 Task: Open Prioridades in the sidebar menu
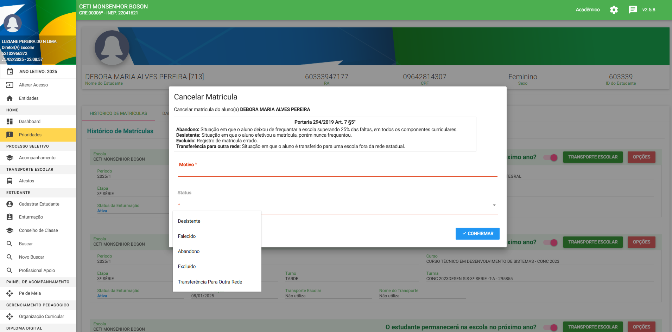(x=30, y=135)
